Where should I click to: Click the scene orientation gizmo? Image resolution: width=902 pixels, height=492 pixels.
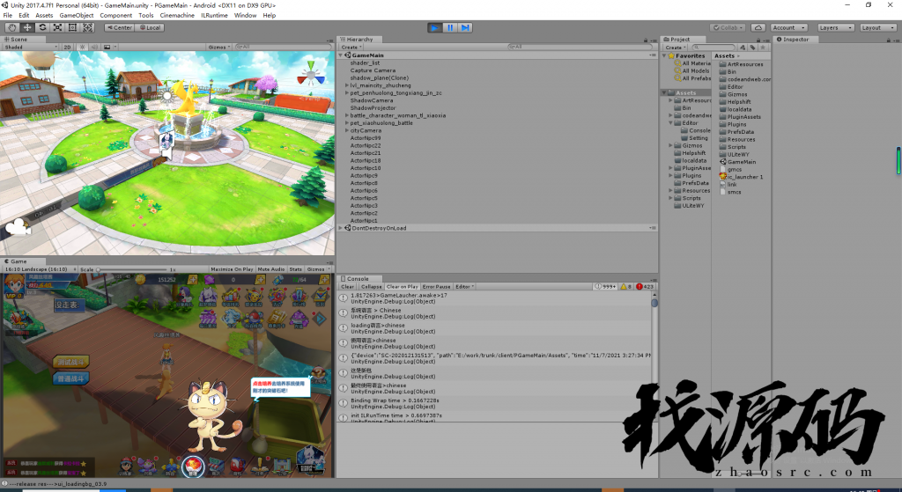point(311,76)
